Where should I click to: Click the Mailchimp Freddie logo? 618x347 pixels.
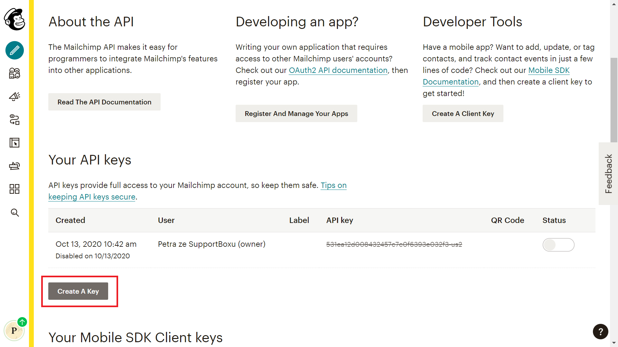point(14,19)
